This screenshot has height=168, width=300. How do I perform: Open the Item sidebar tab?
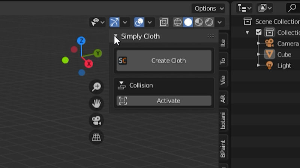click(223, 43)
